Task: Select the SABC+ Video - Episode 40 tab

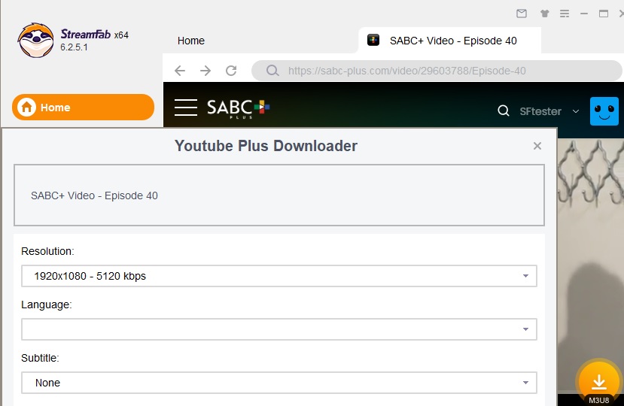Action: tap(449, 40)
